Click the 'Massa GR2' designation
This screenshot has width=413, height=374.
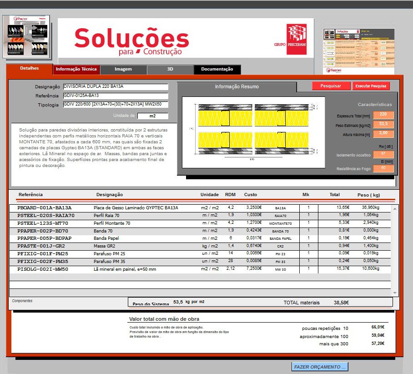point(105,246)
